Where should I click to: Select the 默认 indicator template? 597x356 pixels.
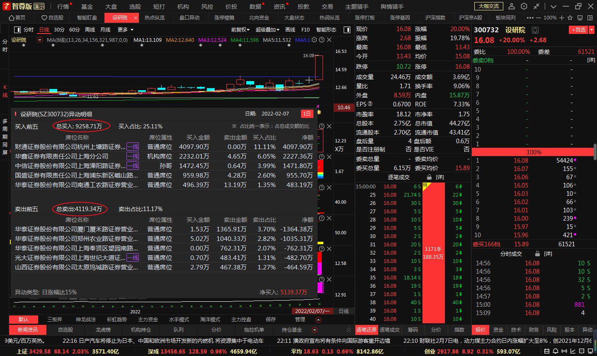24,320
